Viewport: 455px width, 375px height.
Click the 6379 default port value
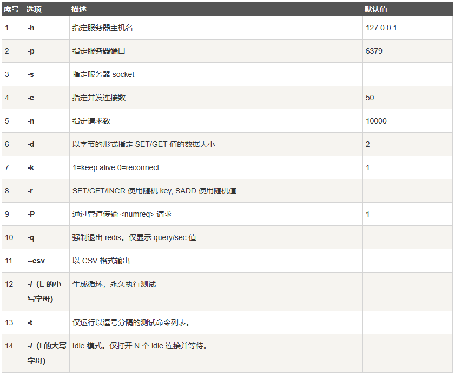pyautogui.click(x=374, y=51)
